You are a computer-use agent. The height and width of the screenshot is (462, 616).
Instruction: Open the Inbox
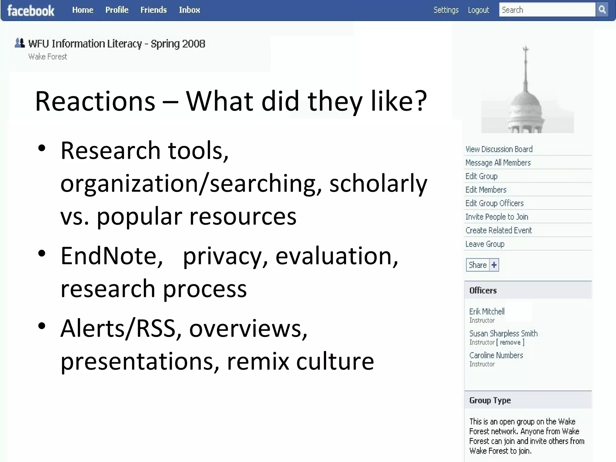(x=189, y=10)
